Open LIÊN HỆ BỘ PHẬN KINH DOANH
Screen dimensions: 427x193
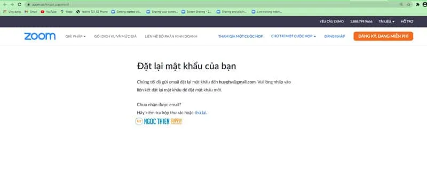click(x=171, y=36)
